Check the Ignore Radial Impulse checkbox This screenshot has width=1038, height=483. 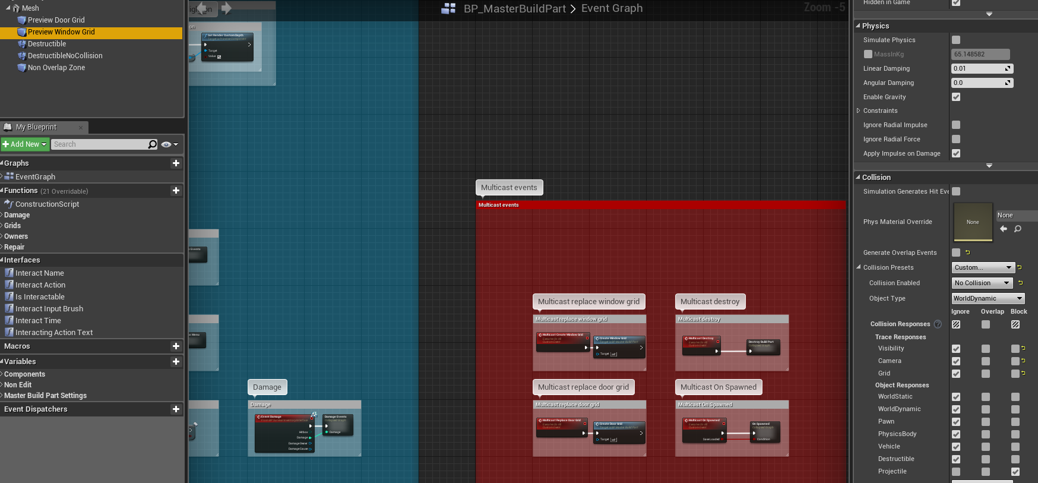tap(956, 125)
